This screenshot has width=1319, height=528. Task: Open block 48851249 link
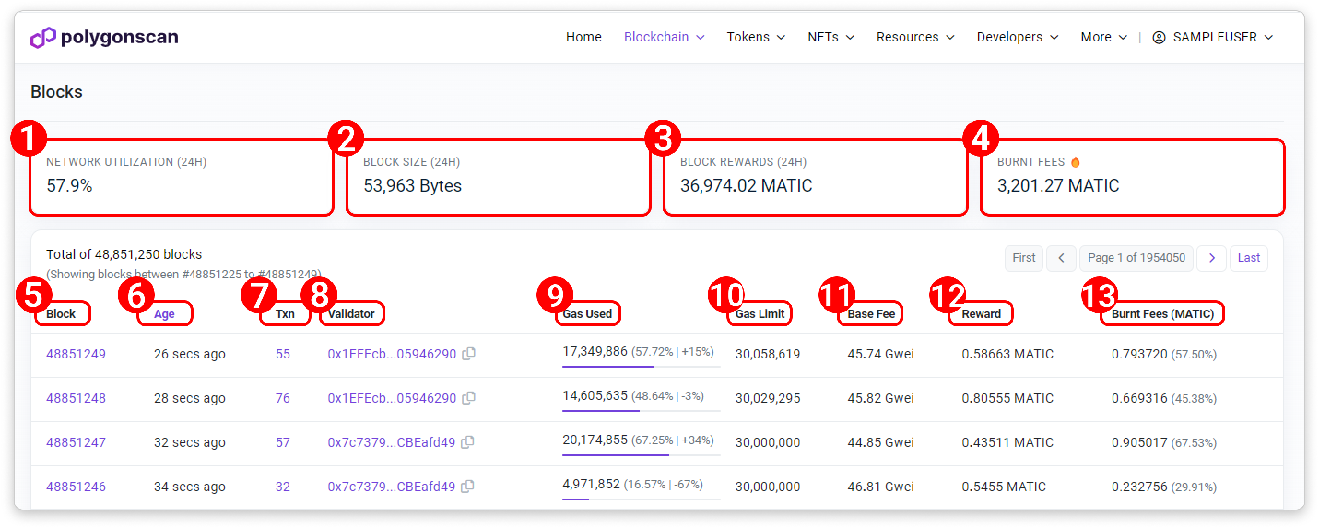pyautogui.click(x=76, y=354)
